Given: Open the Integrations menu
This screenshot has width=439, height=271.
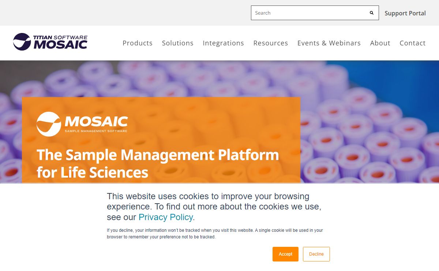Looking at the screenshot, I should (223, 43).
